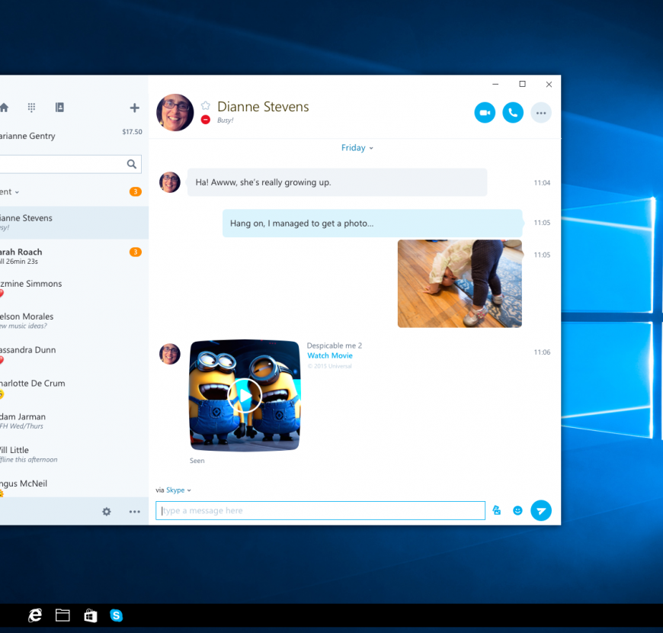Open Dianne Stevens profile picture in header
Viewport: 663px width, 633px height.
pyautogui.click(x=175, y=113)
